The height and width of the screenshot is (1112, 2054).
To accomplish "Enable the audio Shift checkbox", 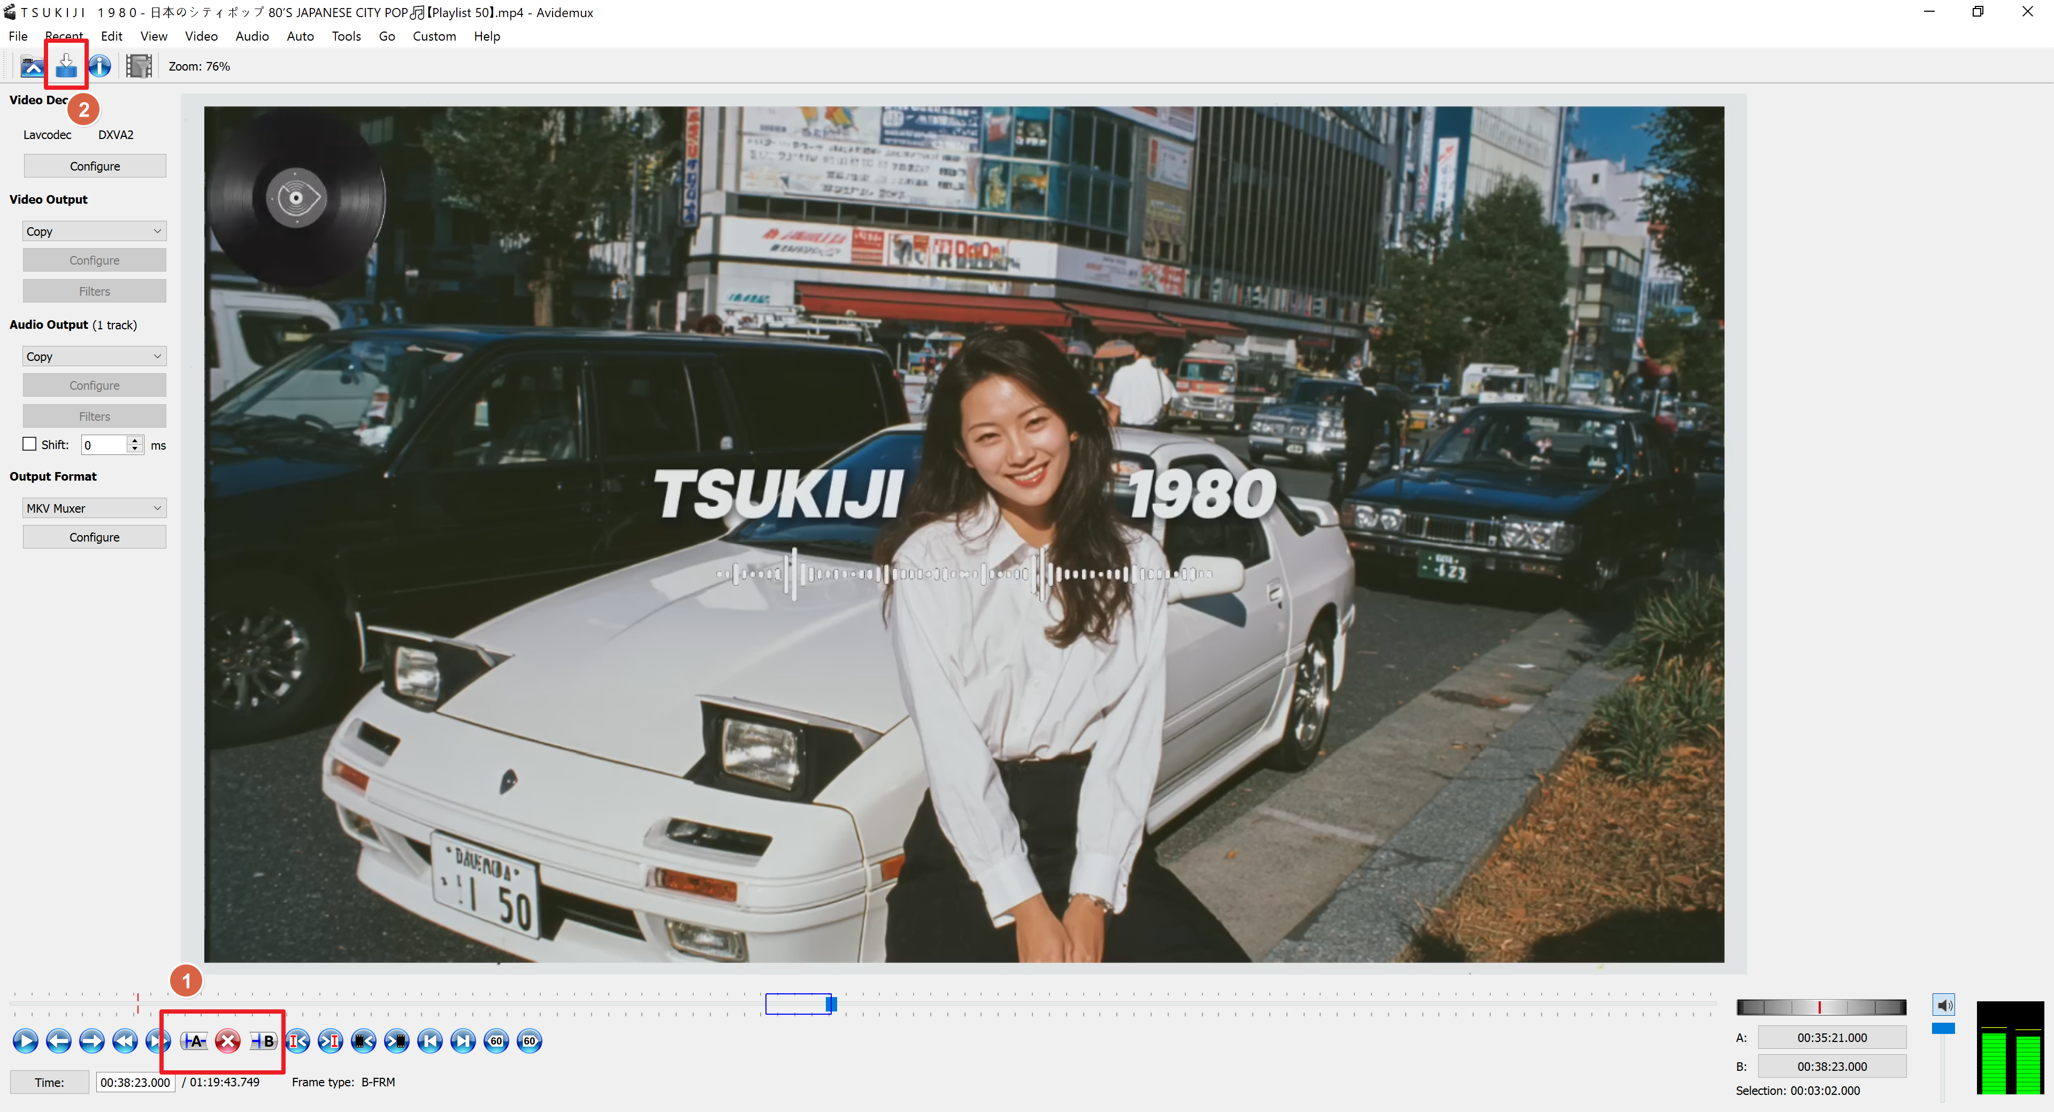I will 29,444.
